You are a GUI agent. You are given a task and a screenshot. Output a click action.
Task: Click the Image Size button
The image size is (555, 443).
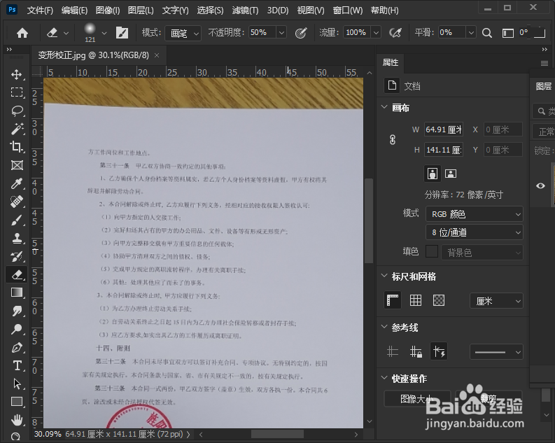(417, 399)
